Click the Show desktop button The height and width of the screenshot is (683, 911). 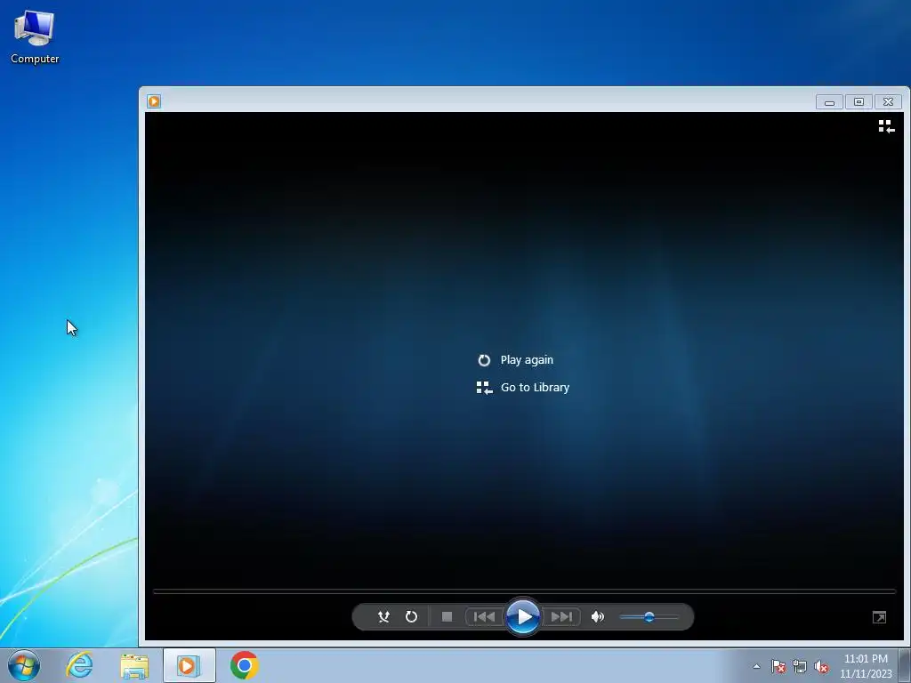click(x=905, y=666)
